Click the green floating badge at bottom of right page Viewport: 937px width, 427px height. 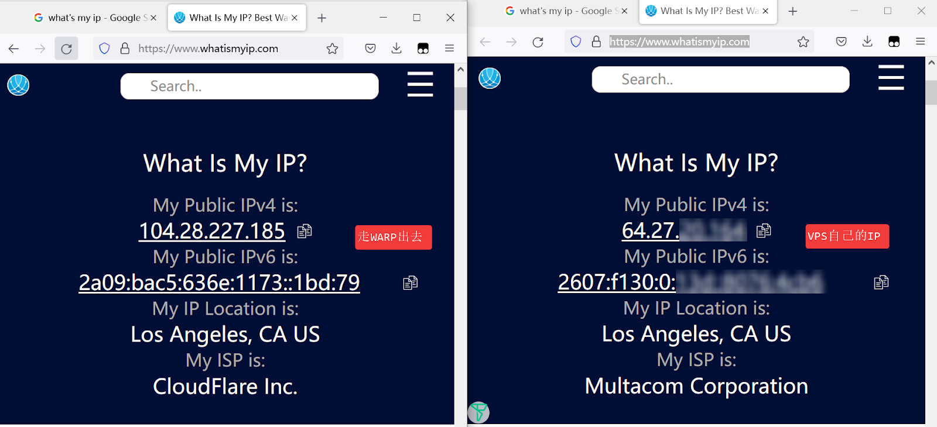pos(478,412)
